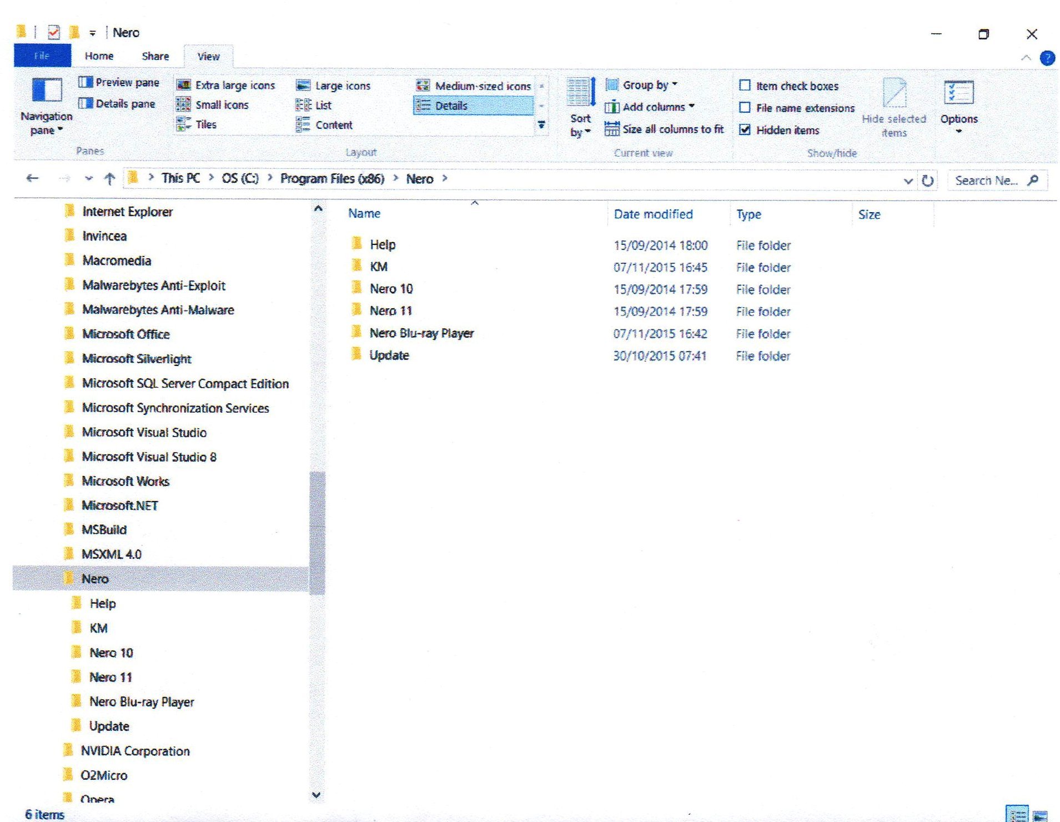The image size is (1060, 822).
Task: Click navigation pane scroll up arrow
Action: (318, 209)
